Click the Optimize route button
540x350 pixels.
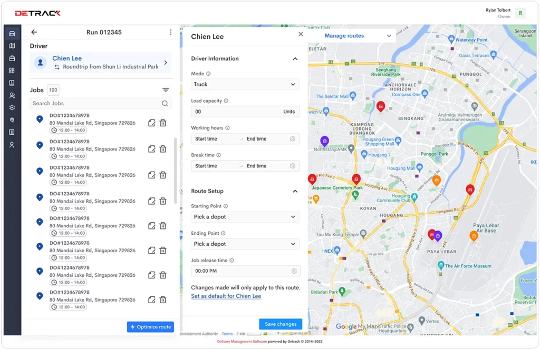coord(150,326)
